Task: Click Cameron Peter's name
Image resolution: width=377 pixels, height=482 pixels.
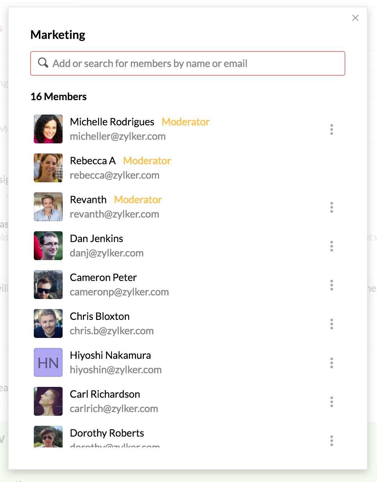Action: (103, 277)
